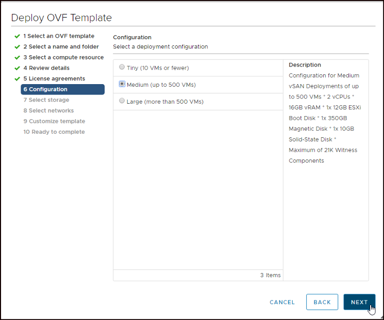
Task: Click CANCEL to abort deployment
Action: pyautogui.click(x=282, y=302)
